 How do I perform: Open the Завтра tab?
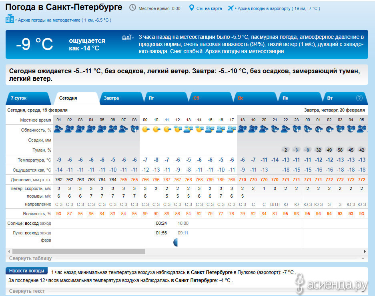(122, 98)
